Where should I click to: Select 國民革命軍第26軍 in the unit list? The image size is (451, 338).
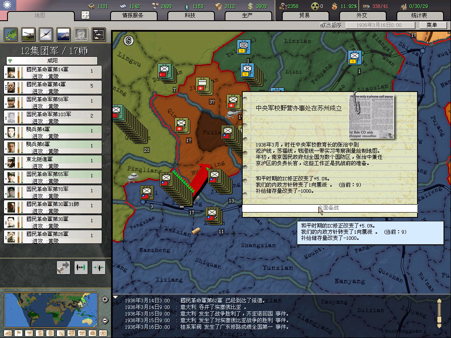(53, 237)
